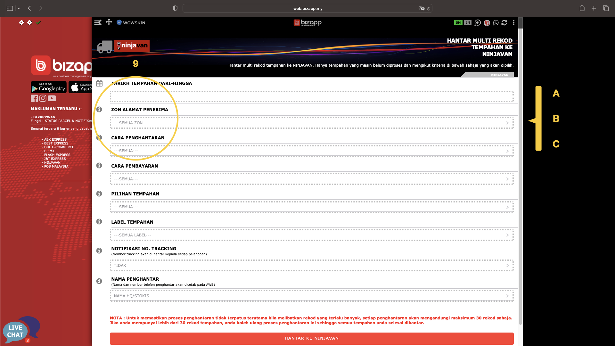Viewport: 615px width, 346px height.
Task: Open the Notifikasi tracking TIDAK dropdown
Action: coord(312,266)
